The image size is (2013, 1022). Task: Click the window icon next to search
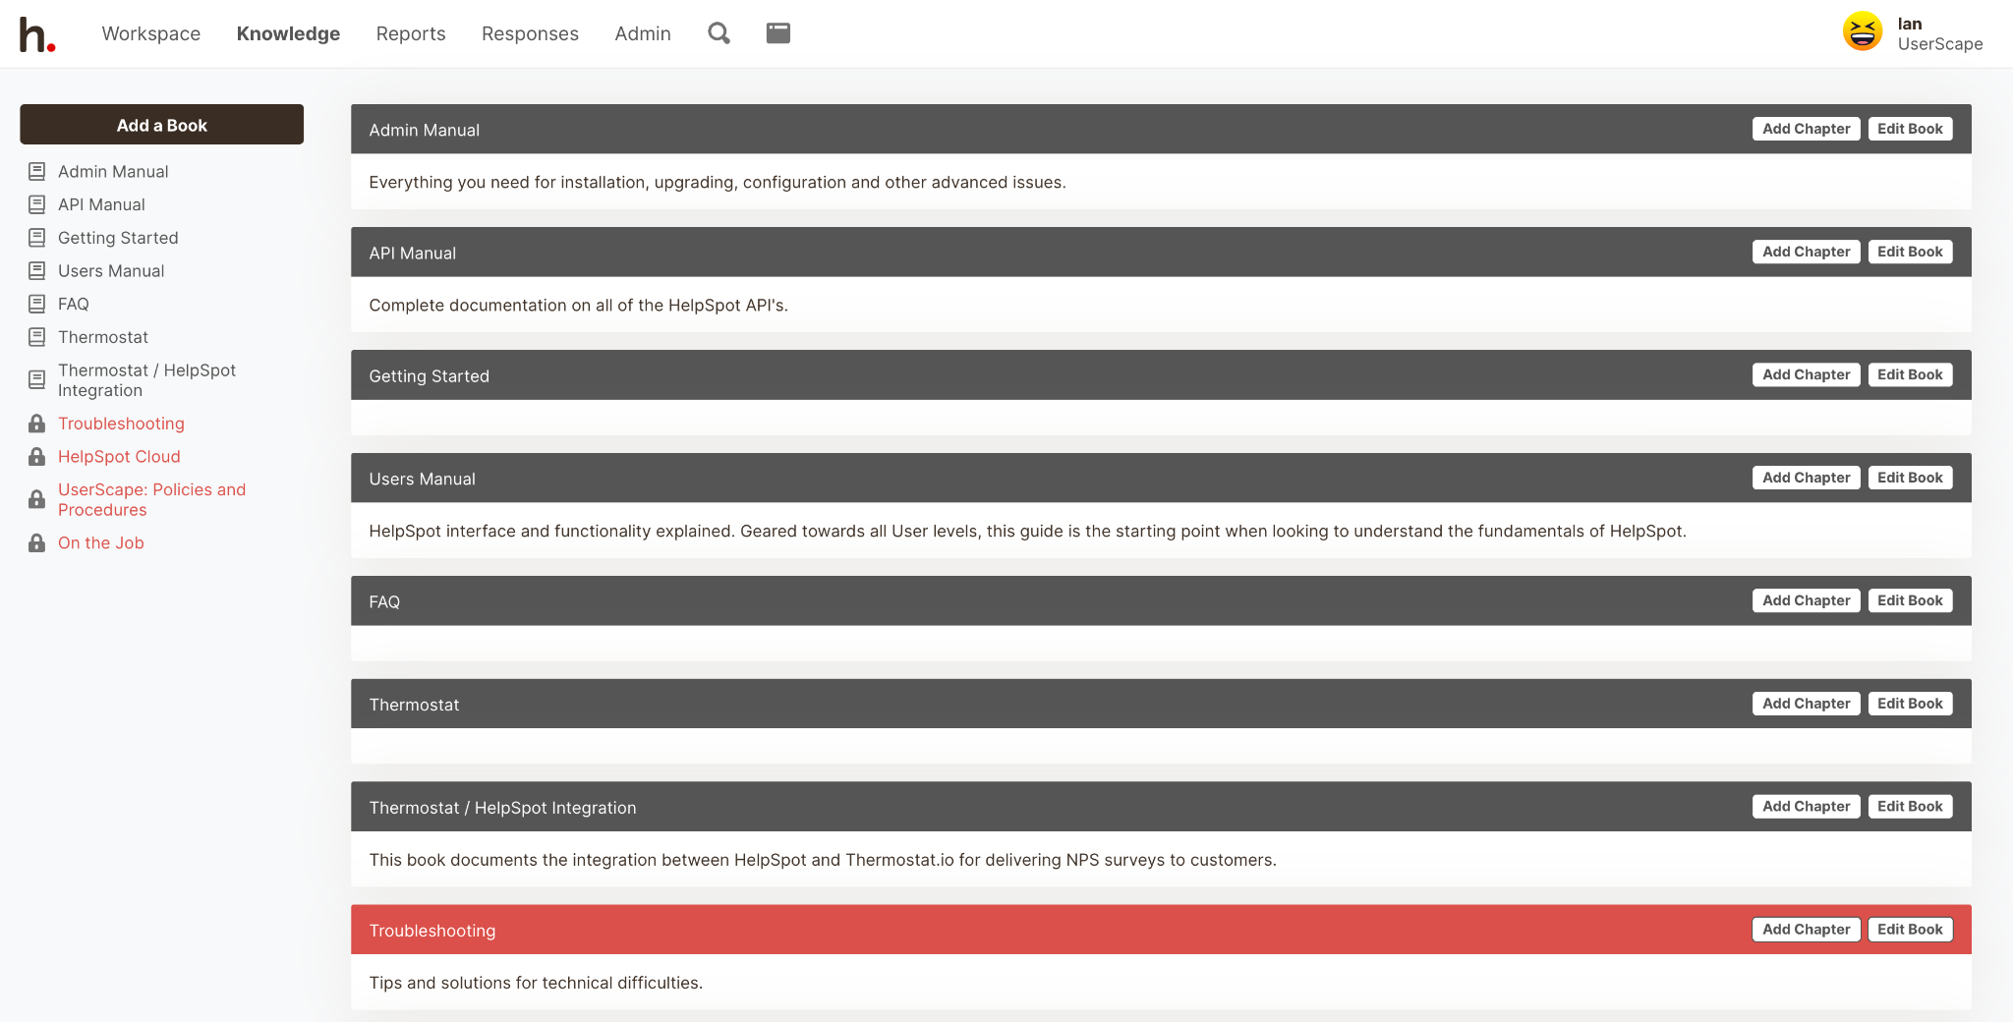778,33
